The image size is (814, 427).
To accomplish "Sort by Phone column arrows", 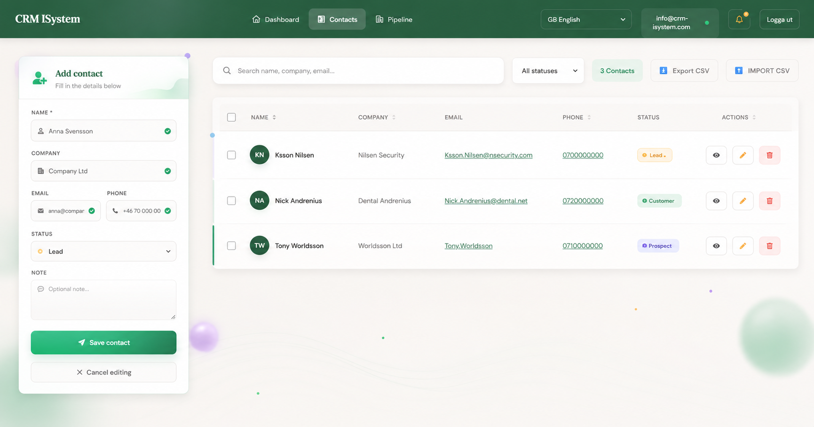I will pos(589,118).
